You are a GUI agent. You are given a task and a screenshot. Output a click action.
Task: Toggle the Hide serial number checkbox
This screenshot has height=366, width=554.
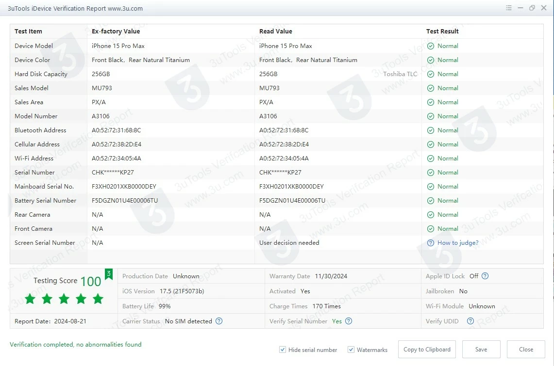(x=282, y=350)
